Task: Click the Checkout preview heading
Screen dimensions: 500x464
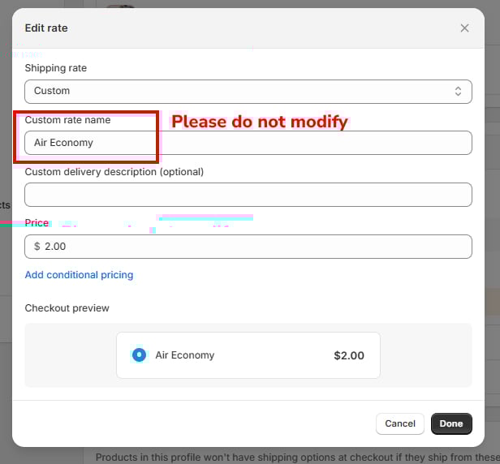Action: pyautogui.click(x=67, y=308)
